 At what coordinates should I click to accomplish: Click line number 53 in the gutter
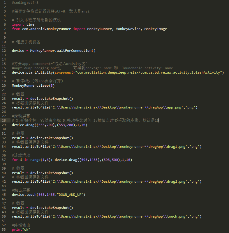click(x=4, y=230)
